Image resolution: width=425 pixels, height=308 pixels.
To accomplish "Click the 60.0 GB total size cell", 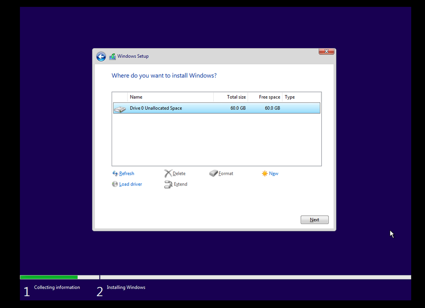I will point(238,108).
